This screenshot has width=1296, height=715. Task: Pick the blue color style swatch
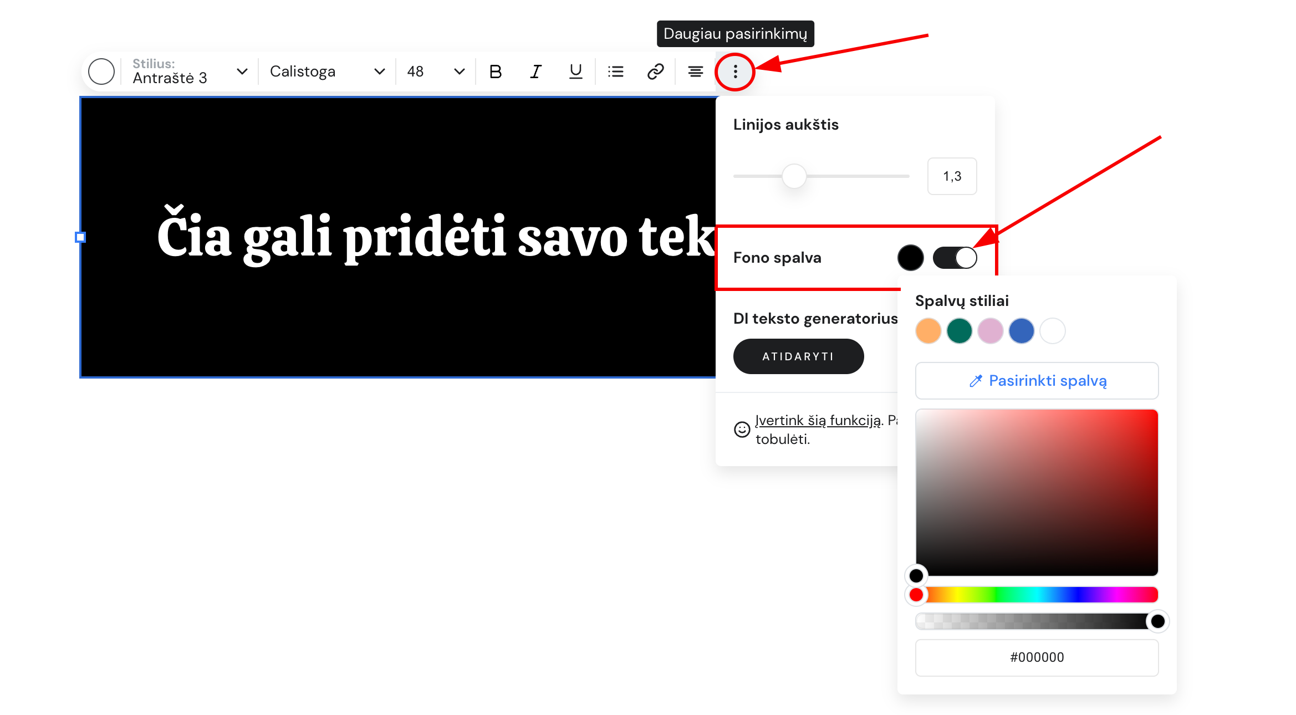point(1022,331)
